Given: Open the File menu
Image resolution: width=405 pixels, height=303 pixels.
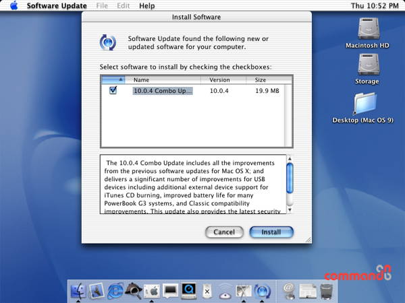Looking at the screenshot, I should click(102, 5).
